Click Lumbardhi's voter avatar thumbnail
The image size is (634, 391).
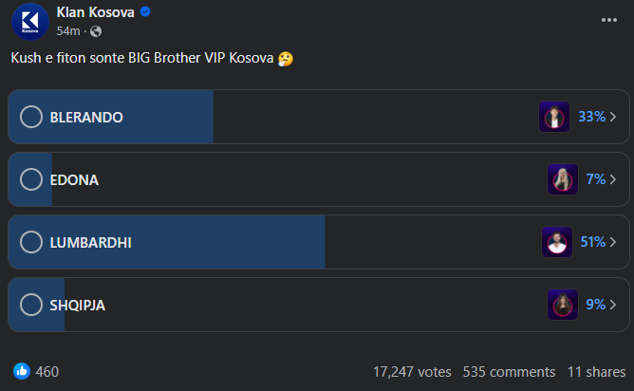click(x=557, y=242)
